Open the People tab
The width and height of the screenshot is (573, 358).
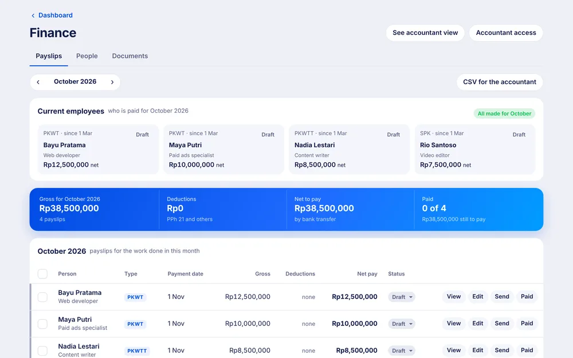(x=87, y=56)
